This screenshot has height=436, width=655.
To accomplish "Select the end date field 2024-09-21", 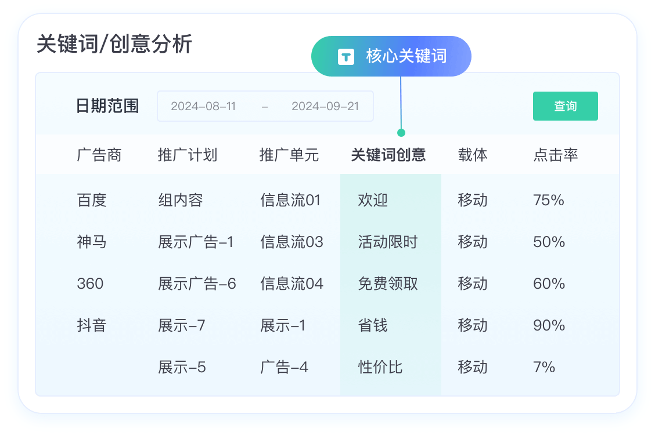I will tap(325, 106).
